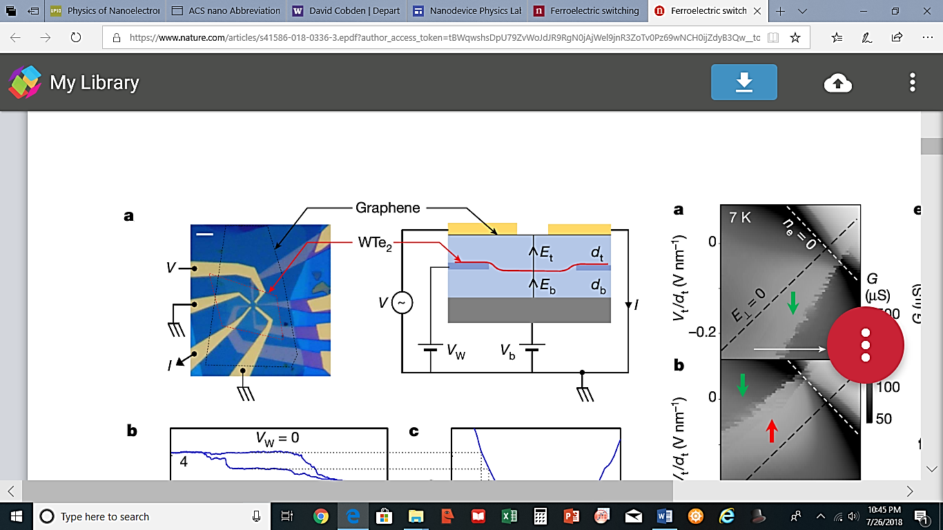Click the Share icon in browser toolbar
Screen dimensions: 943x530
point(897,37)
